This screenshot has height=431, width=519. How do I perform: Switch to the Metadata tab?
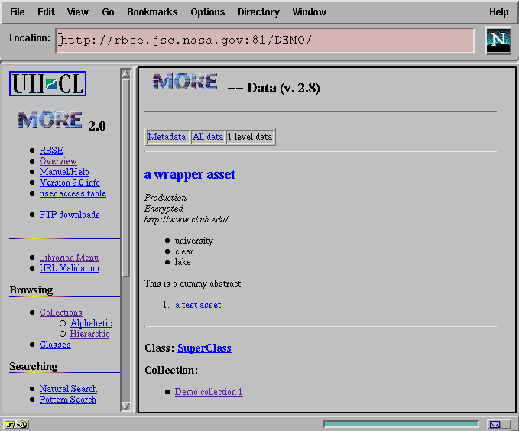pyautogui.click(x=167, y=137)
